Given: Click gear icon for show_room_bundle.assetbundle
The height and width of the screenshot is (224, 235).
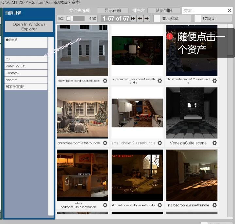Looking at the screenshot, I should [105, 81].
